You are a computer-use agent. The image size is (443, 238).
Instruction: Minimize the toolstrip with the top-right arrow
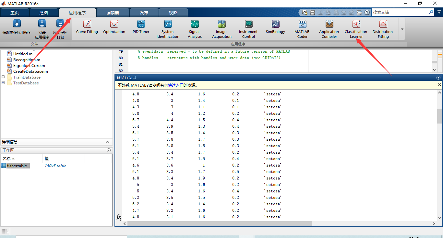[x=439, y=12]
